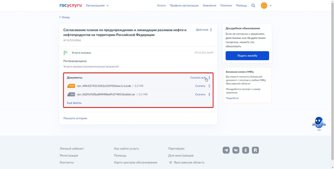The width and height of the screenshot is (334, 169).
Task: Click the Госуслуги logo
Action: [71, 6]
